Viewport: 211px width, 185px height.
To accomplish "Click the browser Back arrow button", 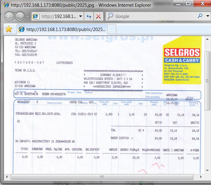I will [9, 16].
